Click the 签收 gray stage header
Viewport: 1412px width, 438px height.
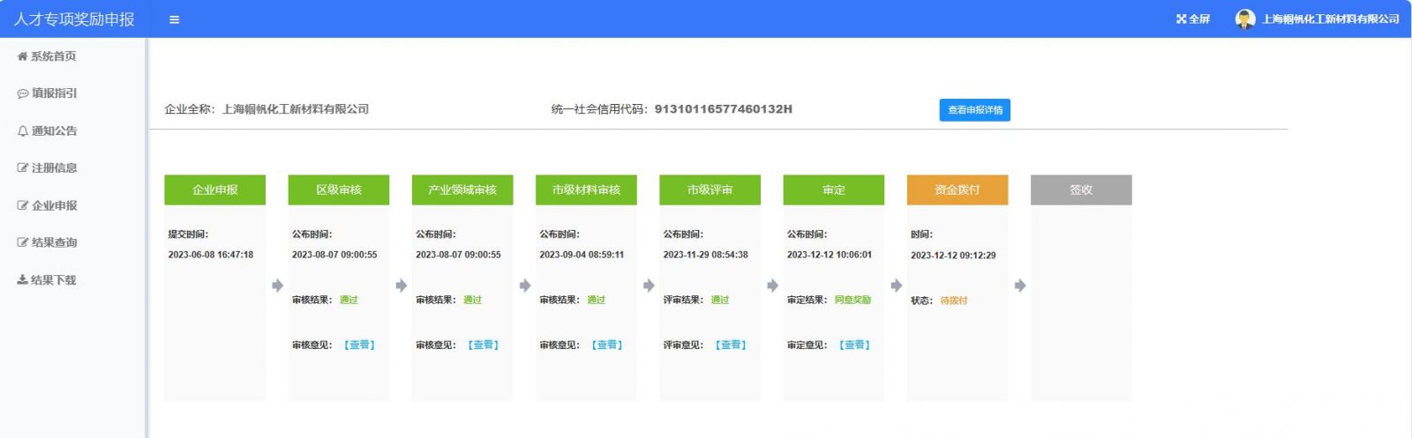point(1080,189)
